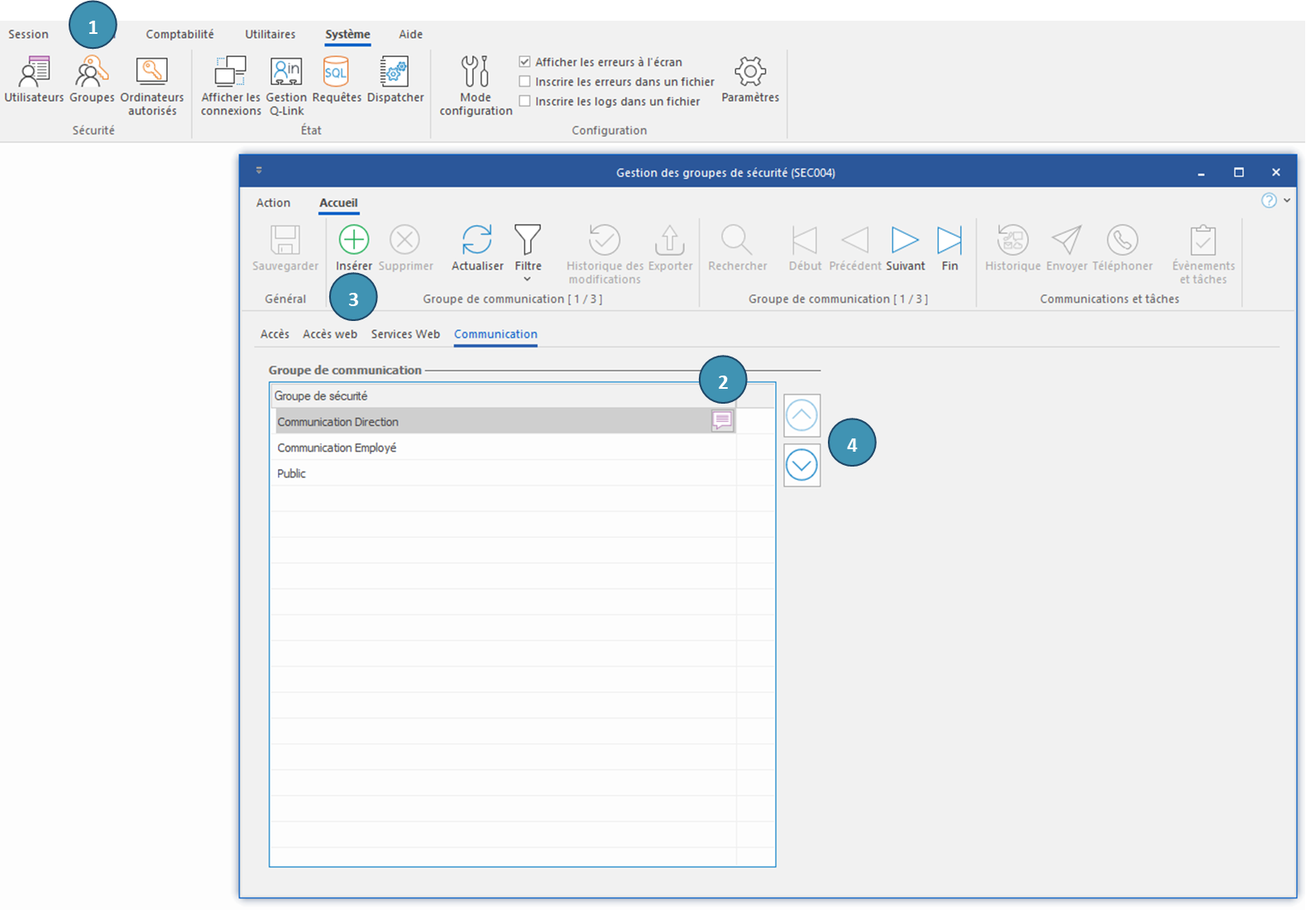Expand the help options chevron
The image size is (1306, 910).
(x=1287, y=200)
